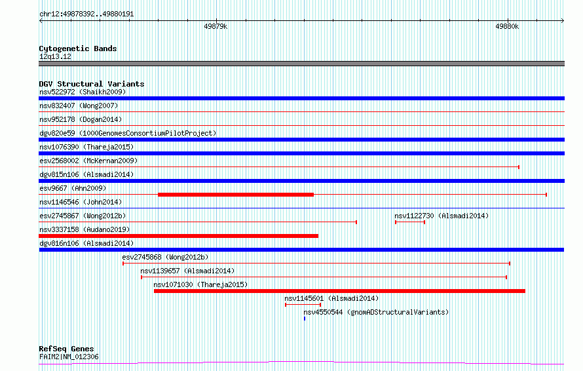The height and width of the screenshot is (371, 583).
Task: Select esv2568002 (McKernan2009) variant label
Action: [x=88, y=161]
